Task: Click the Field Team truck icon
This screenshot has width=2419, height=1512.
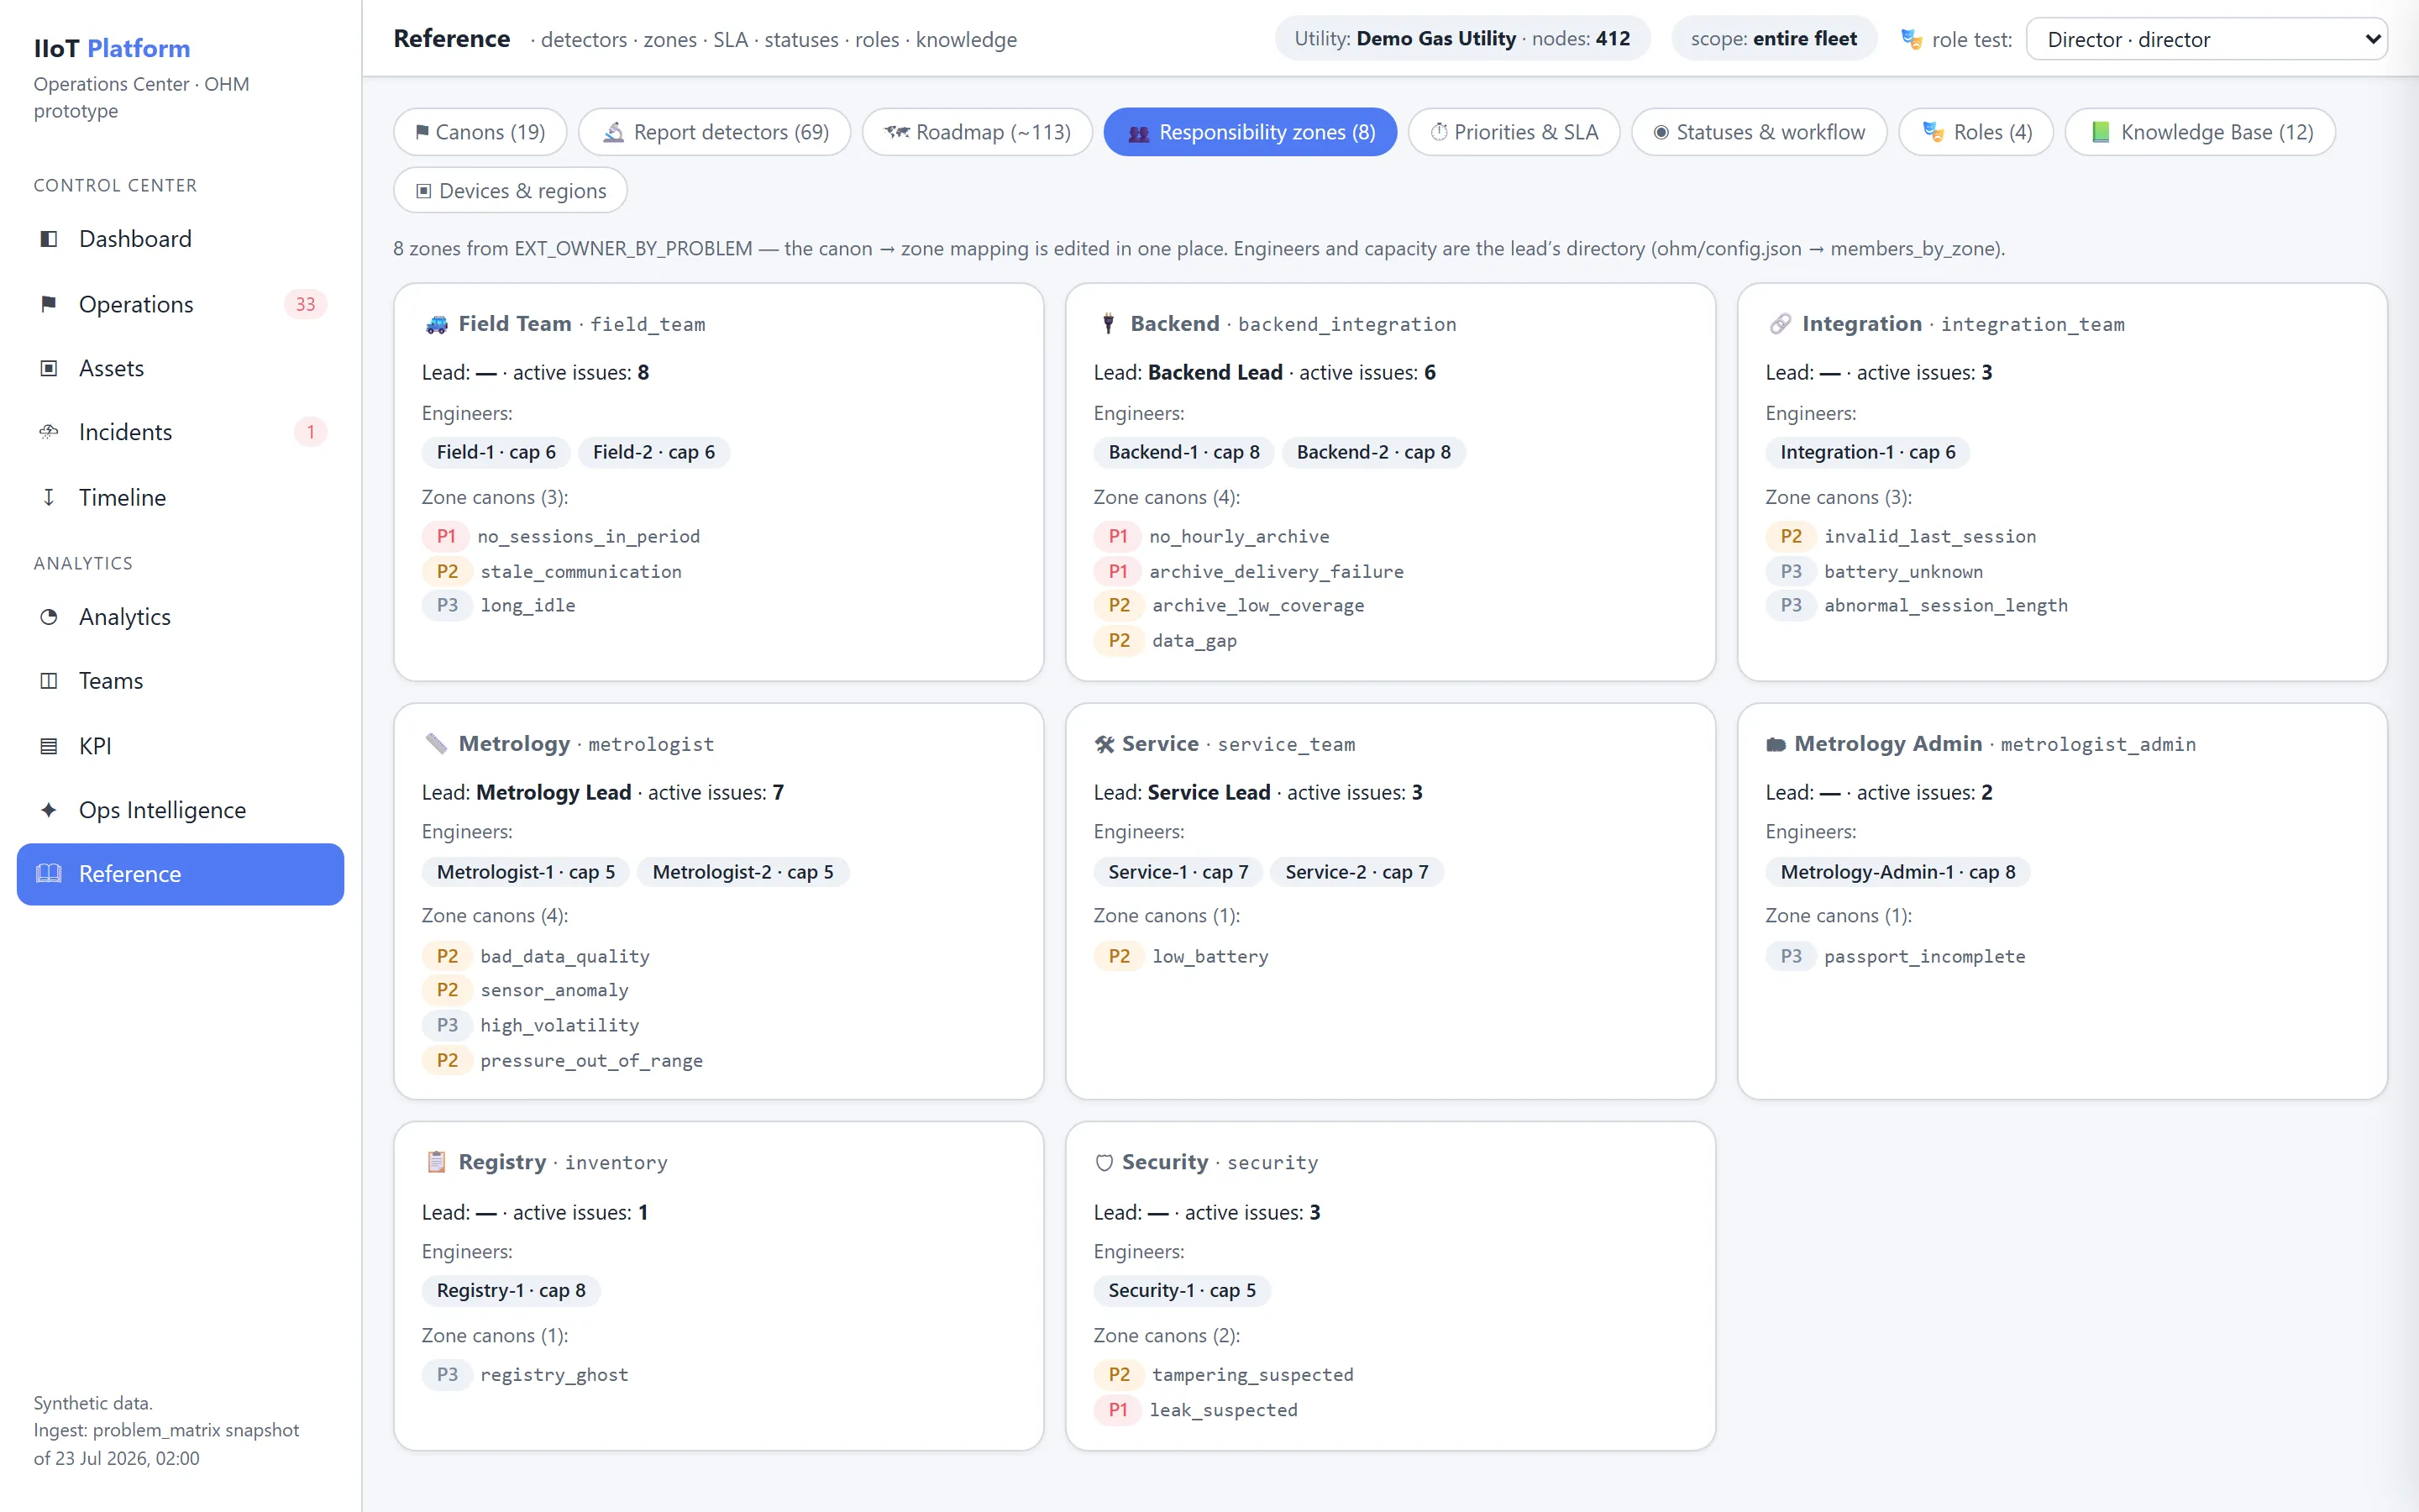Action: 437,324
